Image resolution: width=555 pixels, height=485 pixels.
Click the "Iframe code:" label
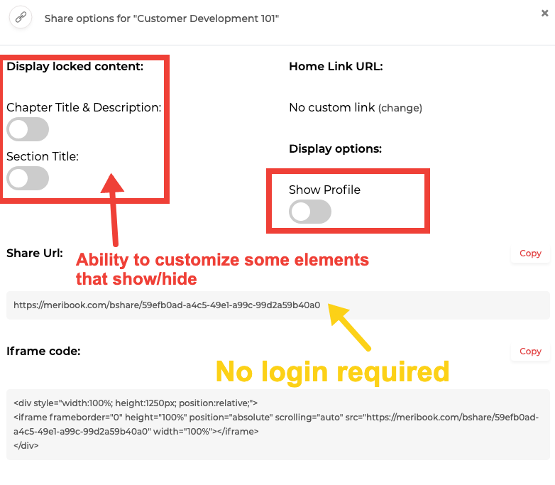43,351
